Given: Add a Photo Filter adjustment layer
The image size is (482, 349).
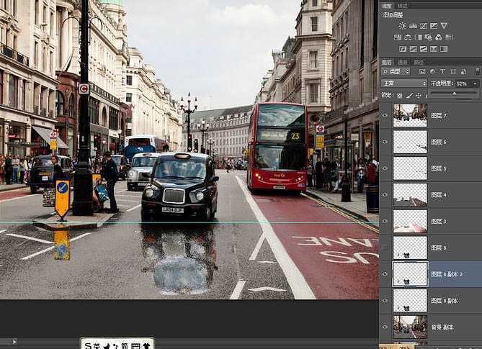Looking at the screenshot, I should click(429, 37).
